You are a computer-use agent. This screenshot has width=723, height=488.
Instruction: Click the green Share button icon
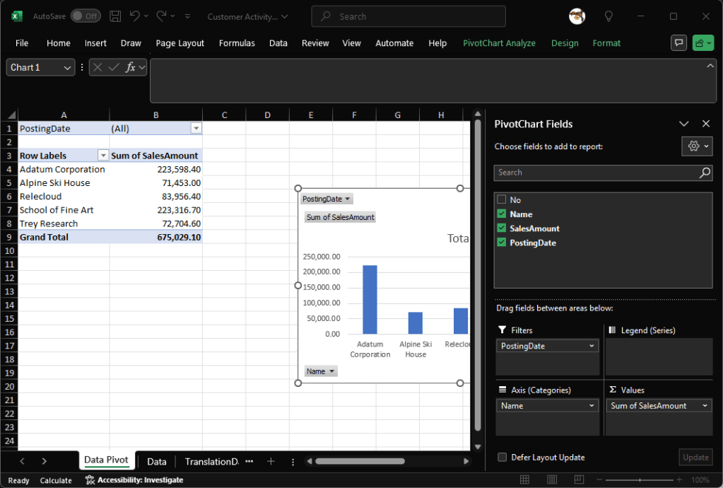click(703, 43)
